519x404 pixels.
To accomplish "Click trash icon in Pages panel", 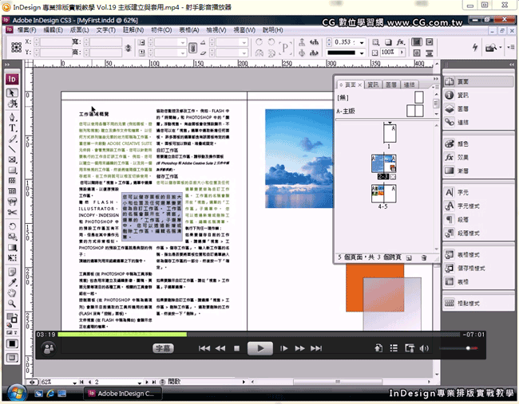I will (424, 257).
